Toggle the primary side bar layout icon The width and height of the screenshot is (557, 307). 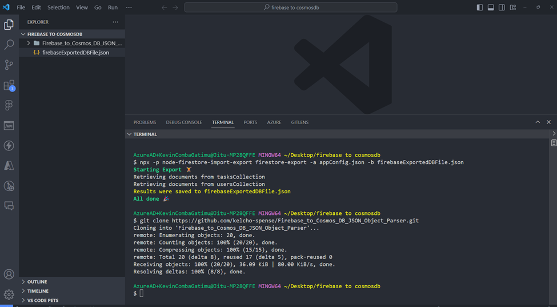480,7
